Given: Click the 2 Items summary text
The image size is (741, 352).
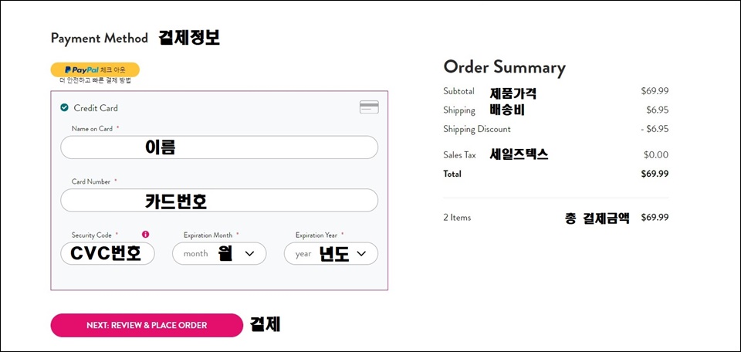Looking at the screenshot, I should [457, 218].
